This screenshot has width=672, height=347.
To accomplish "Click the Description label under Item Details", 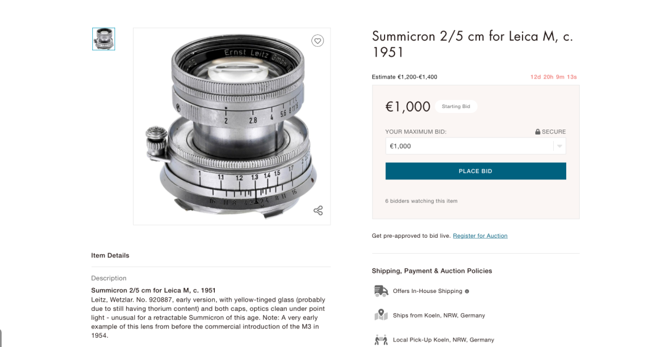I will click(x=109, y=278).
